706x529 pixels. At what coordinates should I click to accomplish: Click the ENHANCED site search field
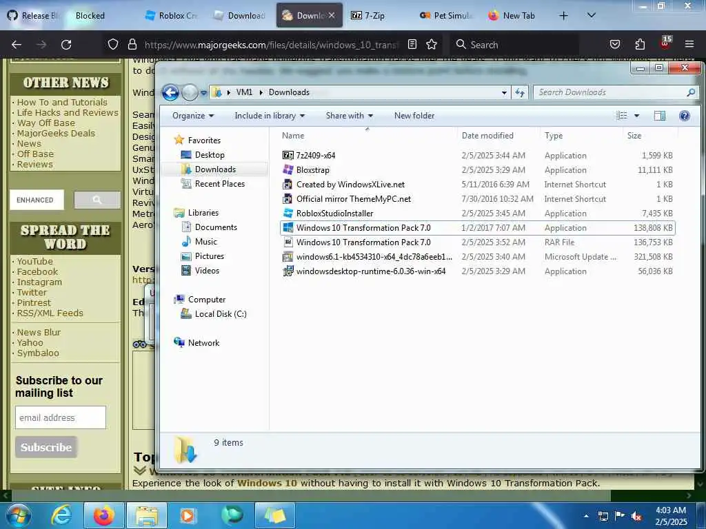[37, 200]
